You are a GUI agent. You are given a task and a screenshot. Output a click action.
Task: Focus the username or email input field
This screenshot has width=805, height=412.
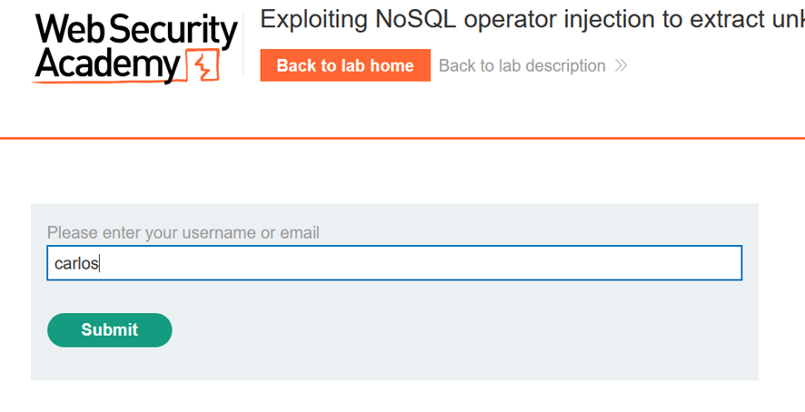[x=394, y=262]
